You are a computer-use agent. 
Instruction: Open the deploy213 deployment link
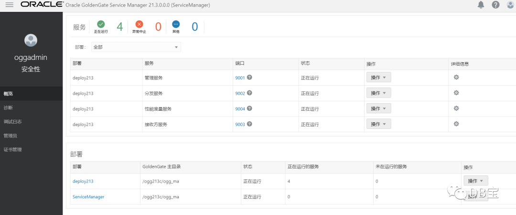83,181
